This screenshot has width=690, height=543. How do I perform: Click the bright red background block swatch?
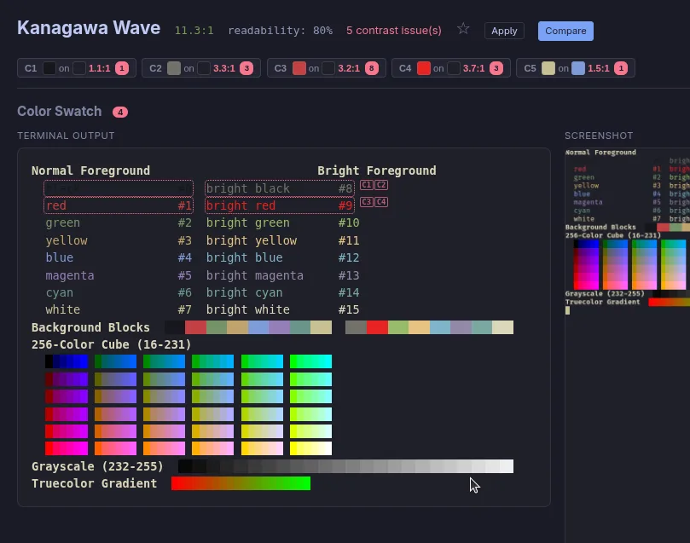coord(377,327)
